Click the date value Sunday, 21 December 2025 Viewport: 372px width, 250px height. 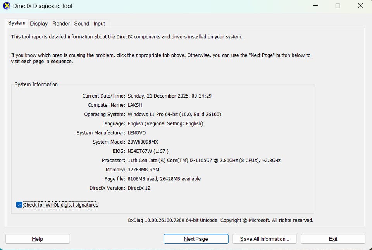pos(170,96)
